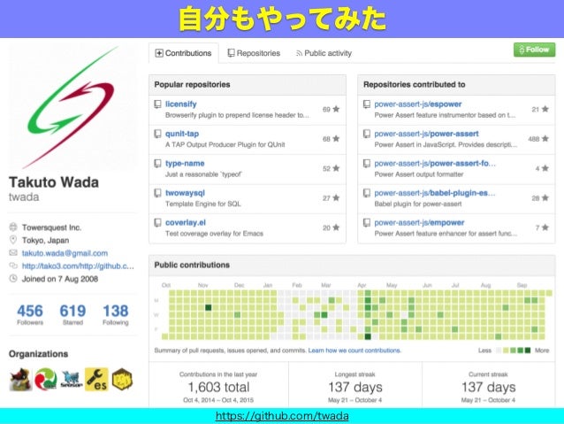Screen dimensions: 564x424
Task: Click the repo icon beside qunit-tap
Action: coord(157,134)
